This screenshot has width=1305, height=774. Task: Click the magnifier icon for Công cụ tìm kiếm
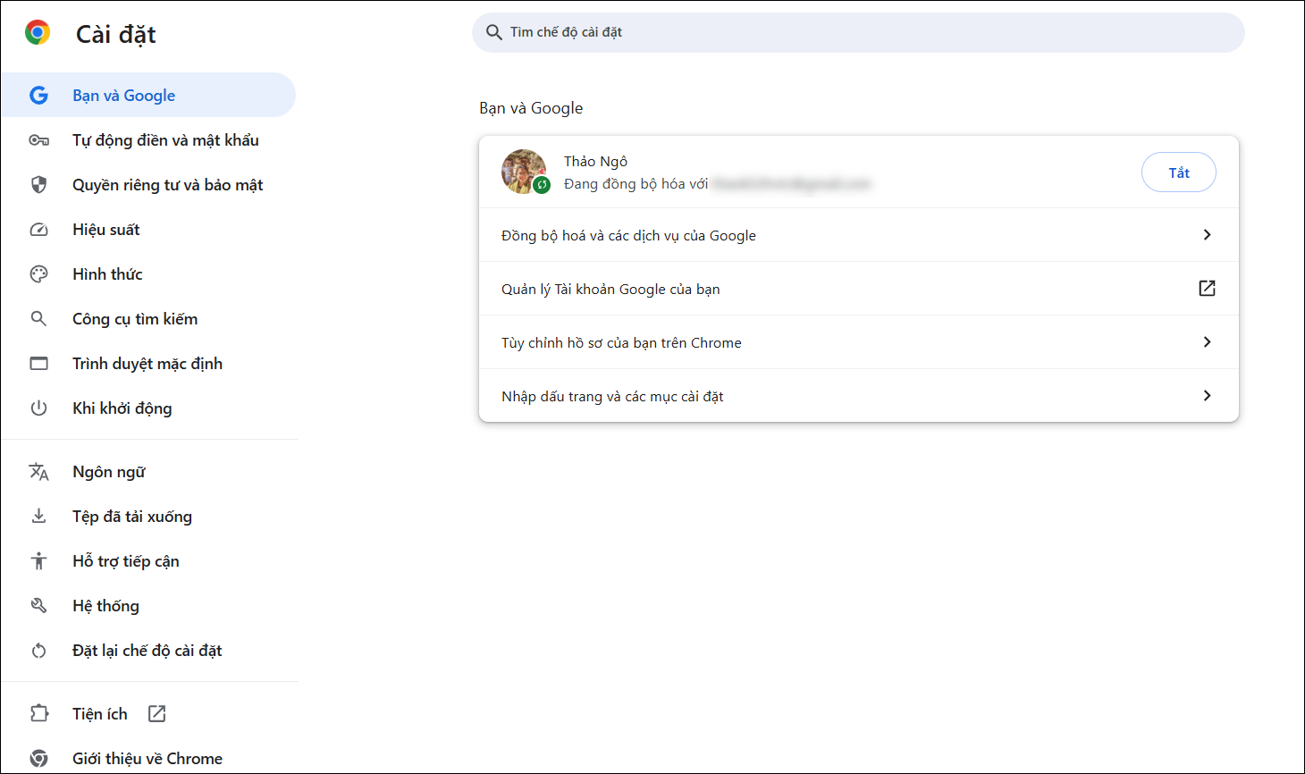pos(38,319)
